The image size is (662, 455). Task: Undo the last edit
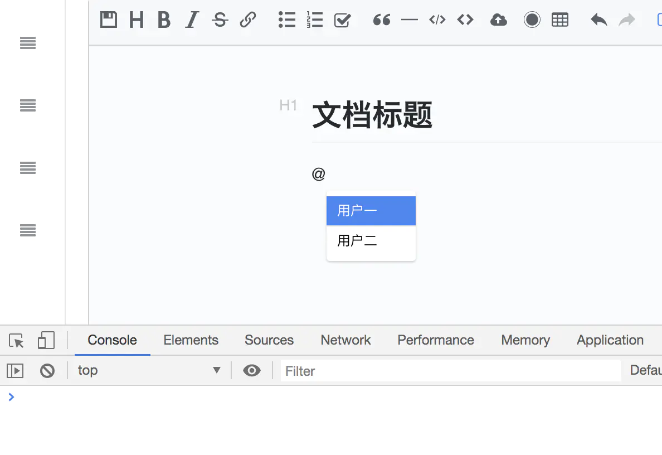pyautogui.click(x=599, y=20)
